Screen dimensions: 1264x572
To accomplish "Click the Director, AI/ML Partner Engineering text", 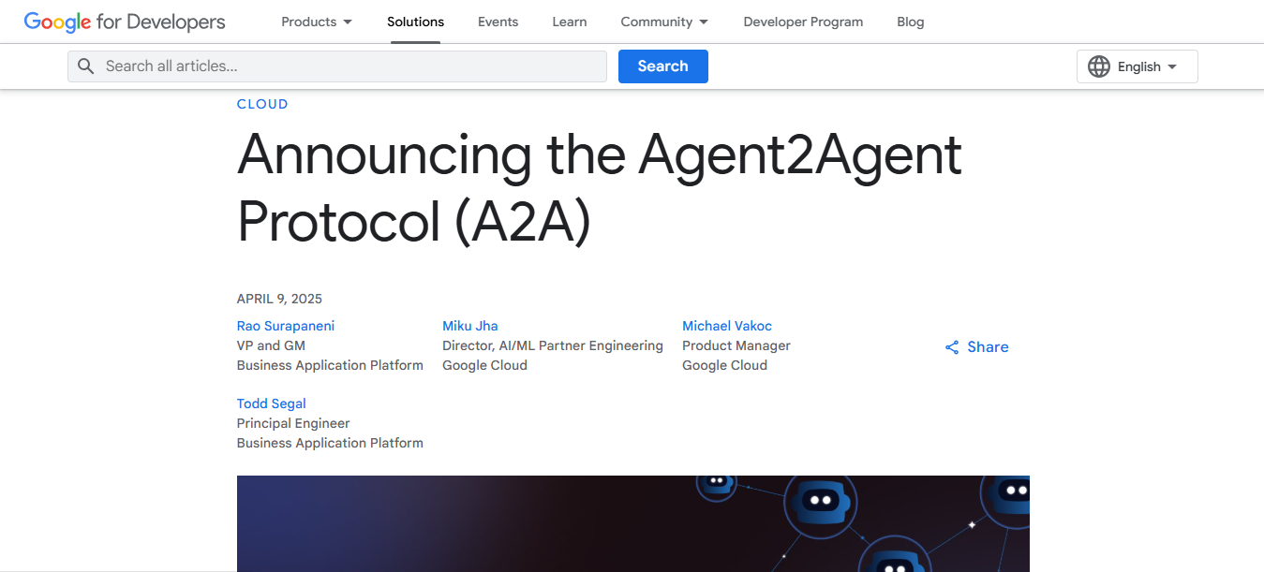I will 553,345.
